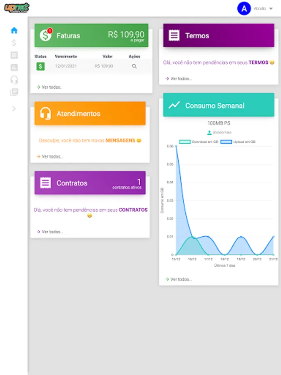Open the Home icon in the sidebar
The width and height of the screenshot is (281, 375).
[x=14, y=30]
